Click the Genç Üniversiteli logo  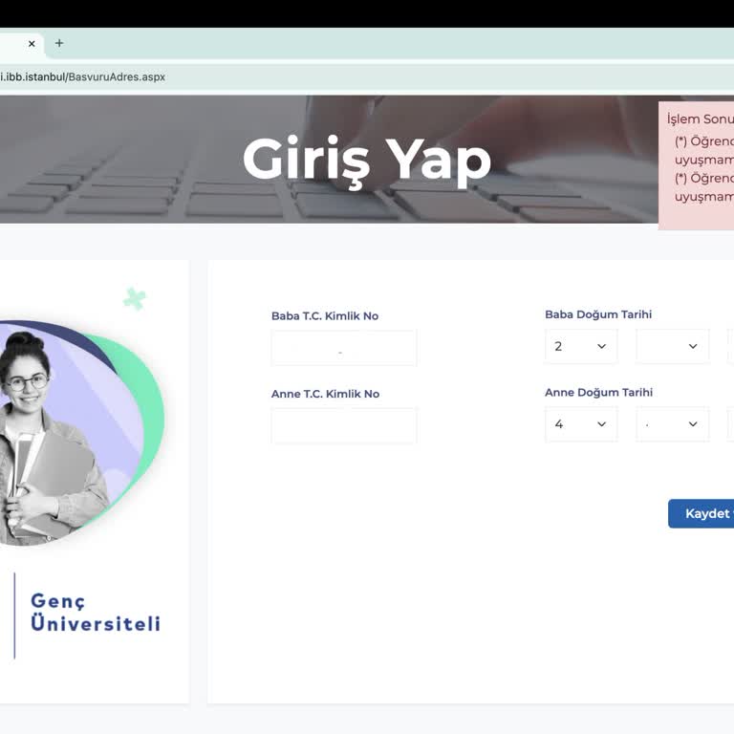coord(95,613)
